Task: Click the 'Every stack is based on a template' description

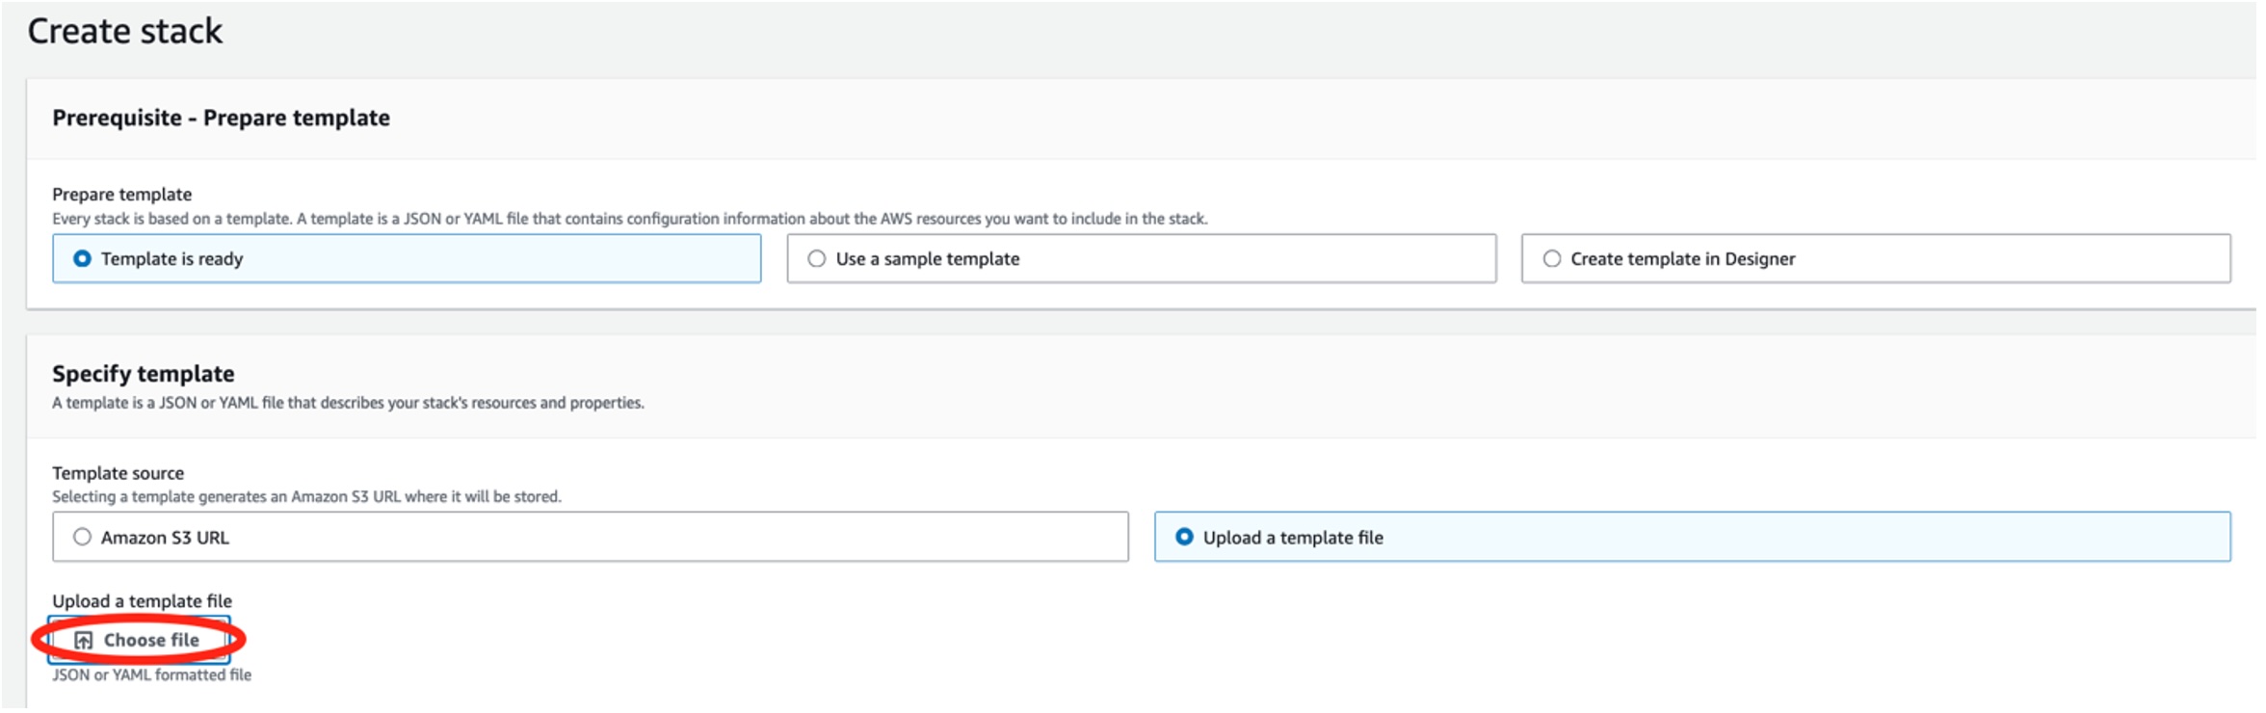Action: (x=630, y=219)
